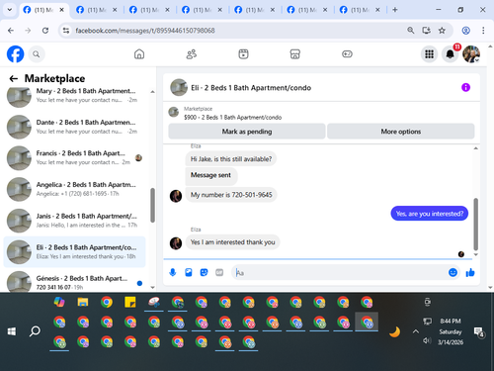The width and height of the screenshot is (494, 371).
Task: Click the 'Hi Jake, is this still available?' message
Action: [231, 159]
